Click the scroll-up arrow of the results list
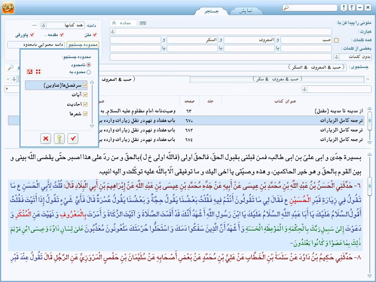This screenshot has width=376, height=282. 369,108
